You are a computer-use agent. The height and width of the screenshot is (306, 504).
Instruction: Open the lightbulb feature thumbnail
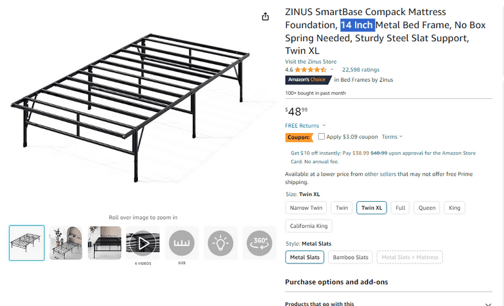coord(220,243)
